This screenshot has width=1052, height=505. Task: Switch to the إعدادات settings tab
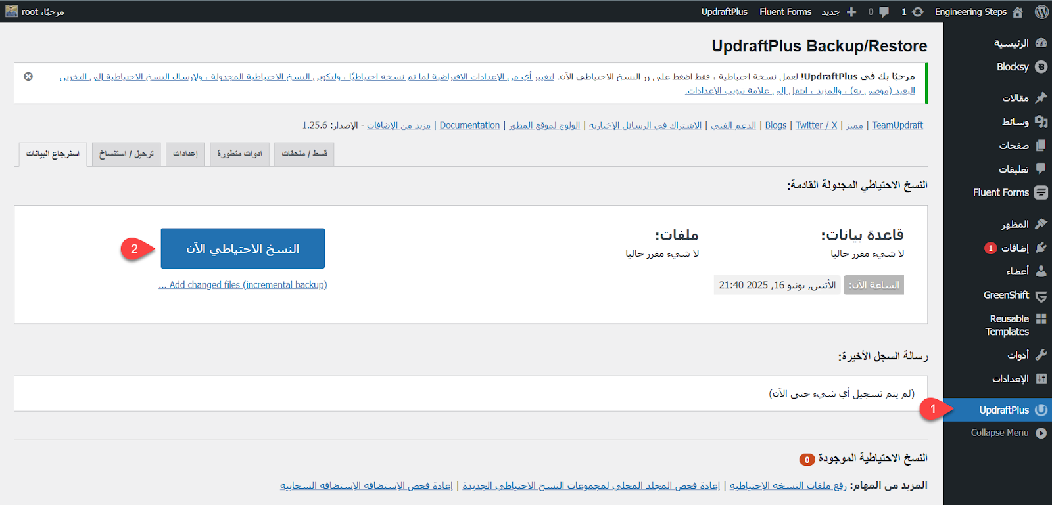(x=185, y=154)
